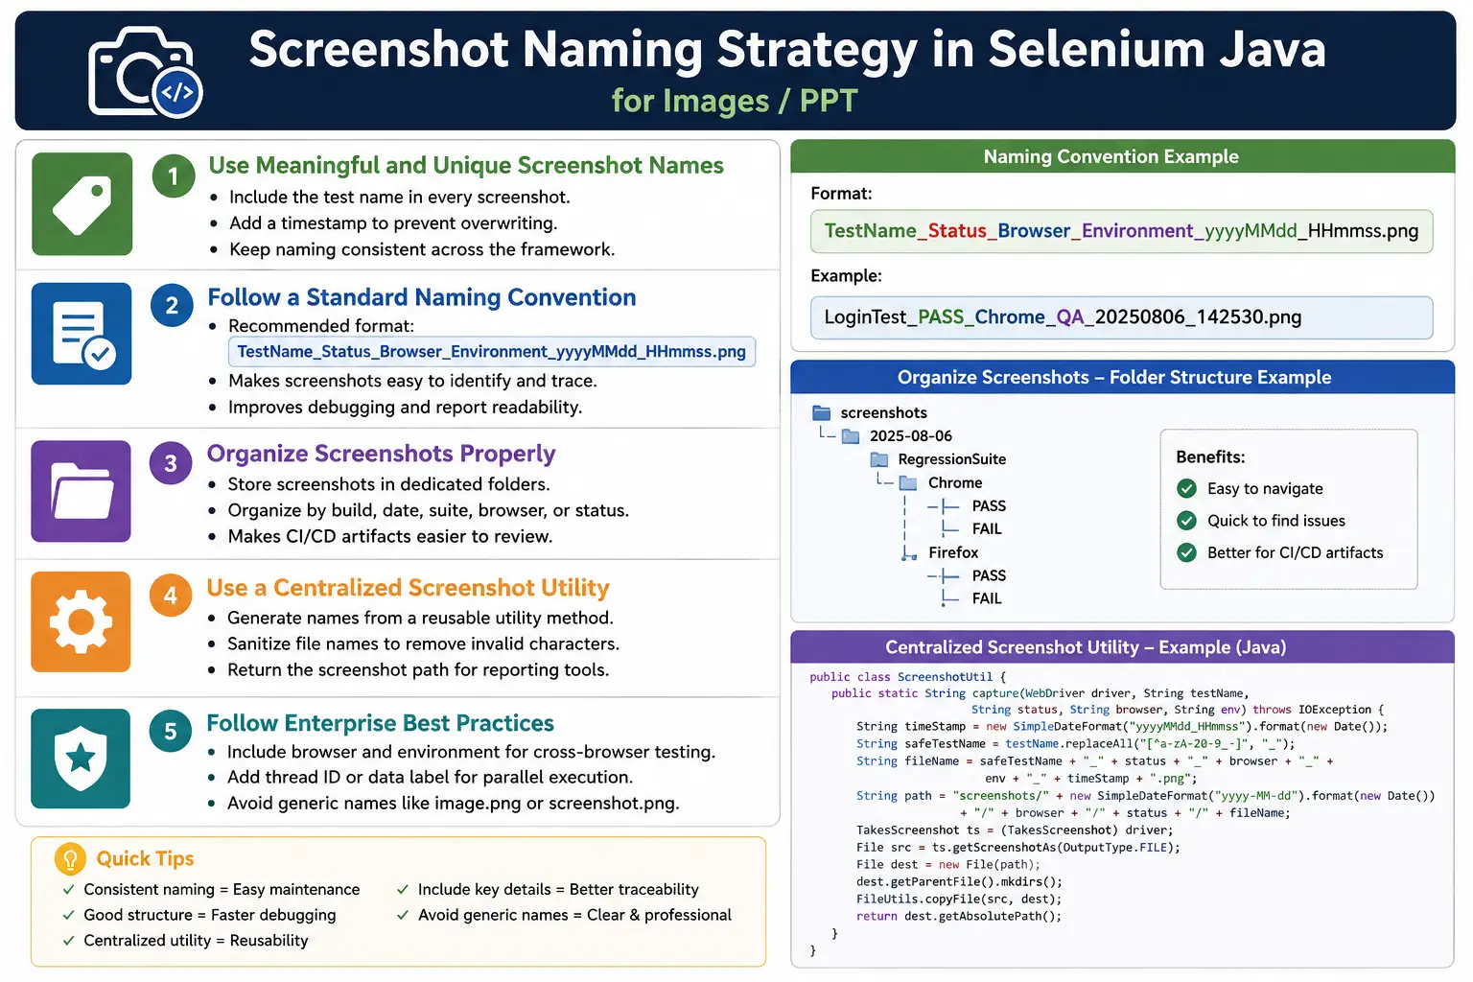Click the heading Organize Screenshots Properly
Image resolution: width=1473 pixels, height=982 pixels.
tap(382, 454)
